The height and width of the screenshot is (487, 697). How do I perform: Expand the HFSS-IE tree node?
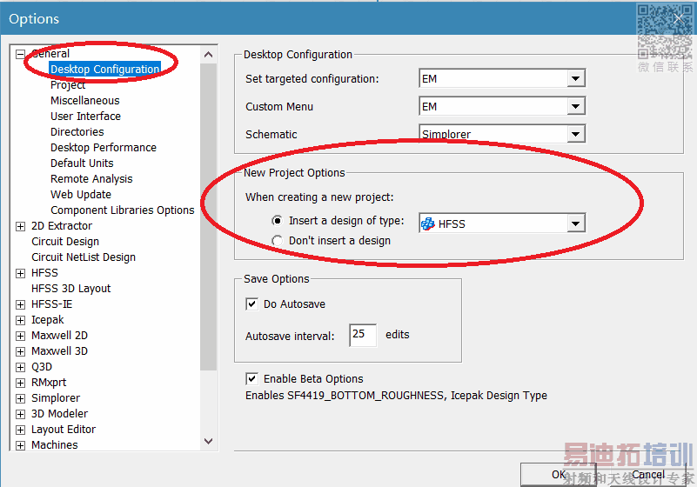(x=20, y=305)
